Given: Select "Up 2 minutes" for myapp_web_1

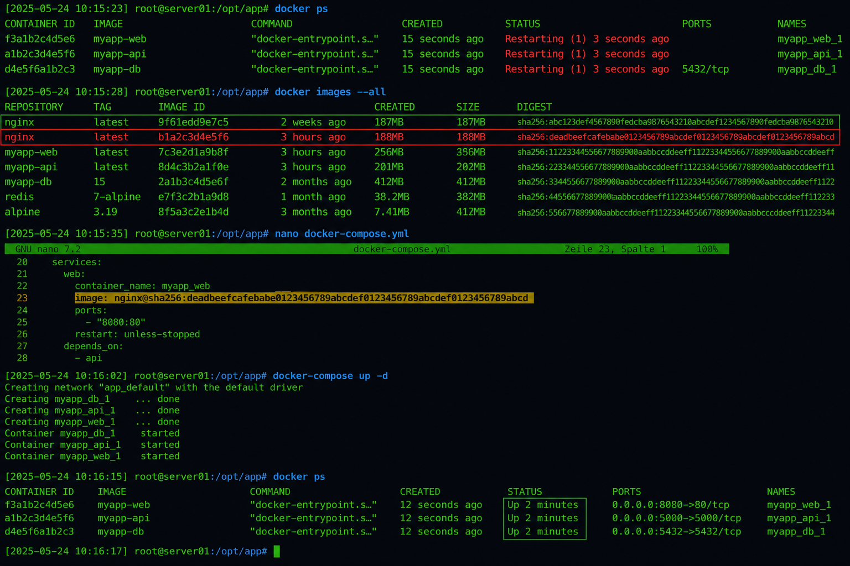Looking at the screenshot, I should pos(543,505).
